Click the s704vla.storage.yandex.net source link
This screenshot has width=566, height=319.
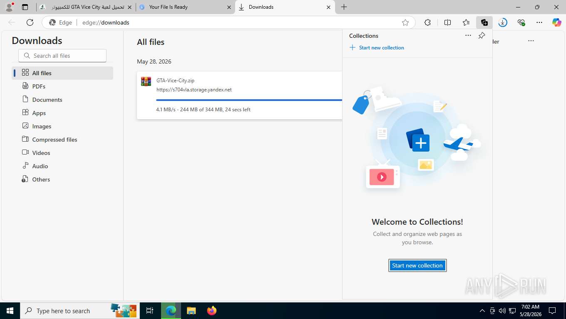click(x=194, y=90)
